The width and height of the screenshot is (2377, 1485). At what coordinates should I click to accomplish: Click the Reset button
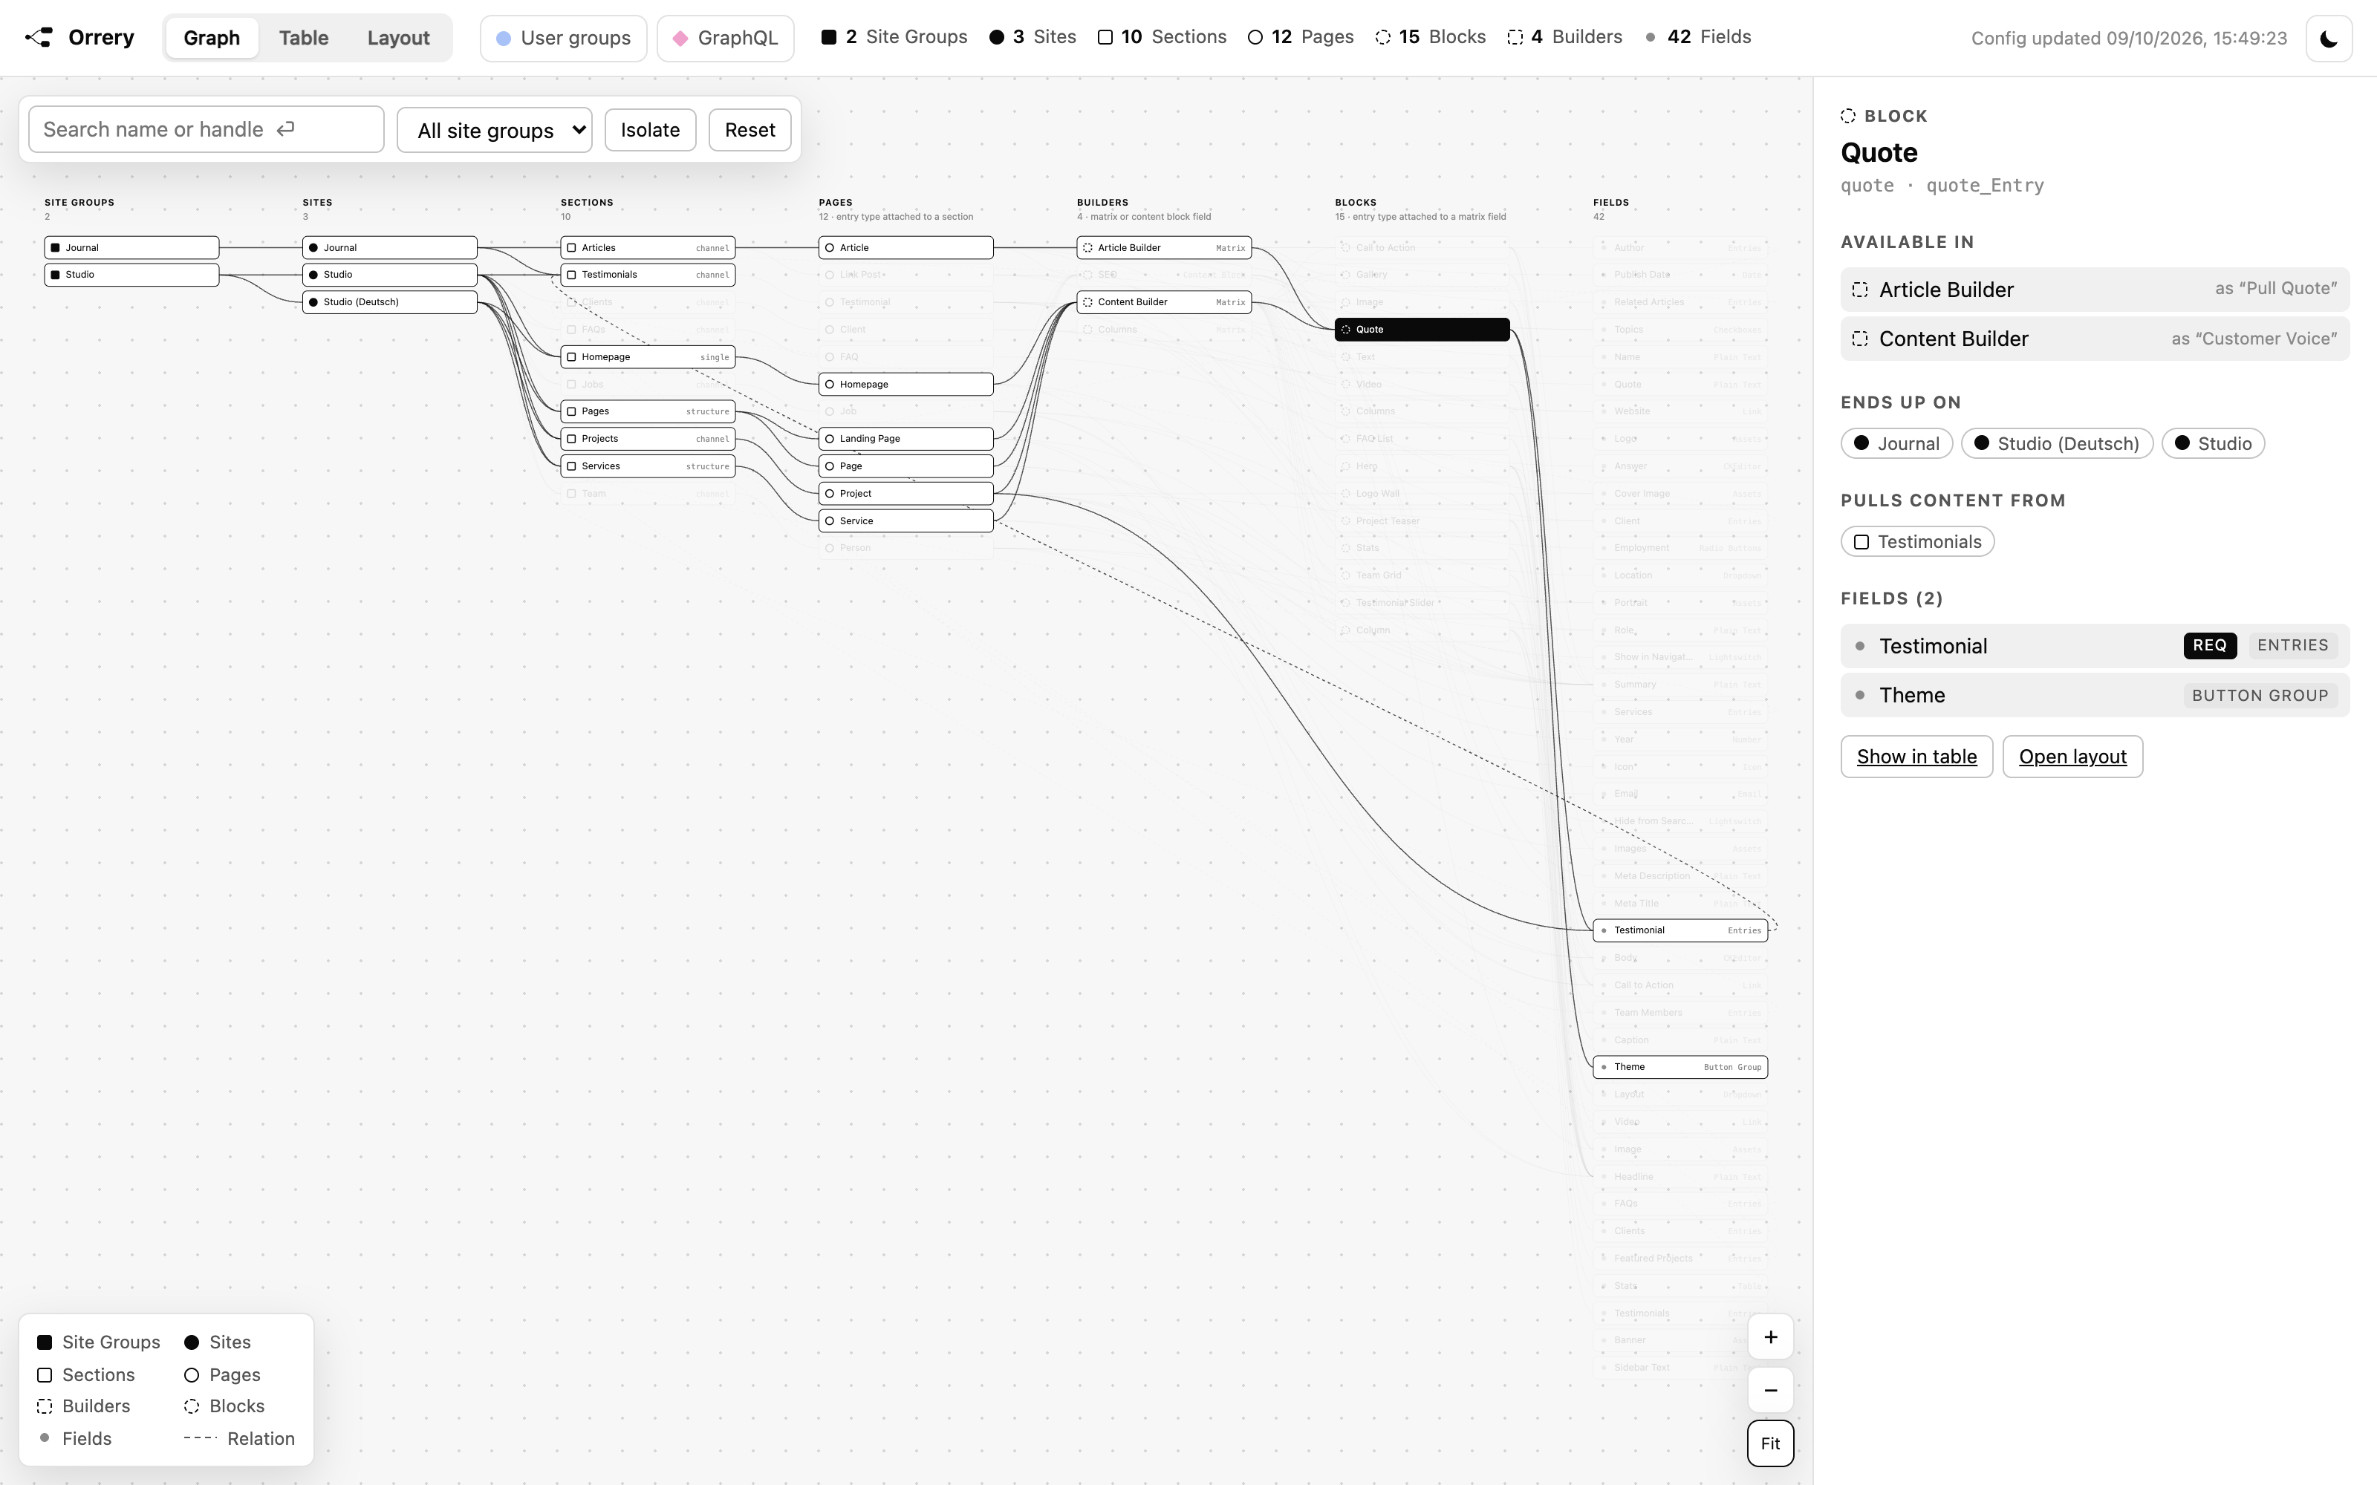[749, 130]
